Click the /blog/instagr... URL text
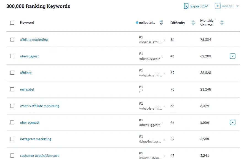The image size is (249, 159). [x=150, y=142]
